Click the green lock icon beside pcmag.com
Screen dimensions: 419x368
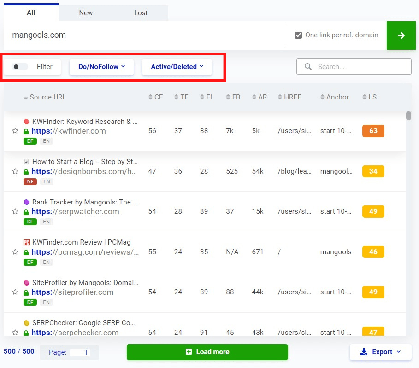[x=26, y=252]
